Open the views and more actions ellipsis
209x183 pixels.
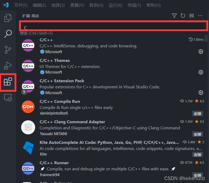tap(200, 16)
